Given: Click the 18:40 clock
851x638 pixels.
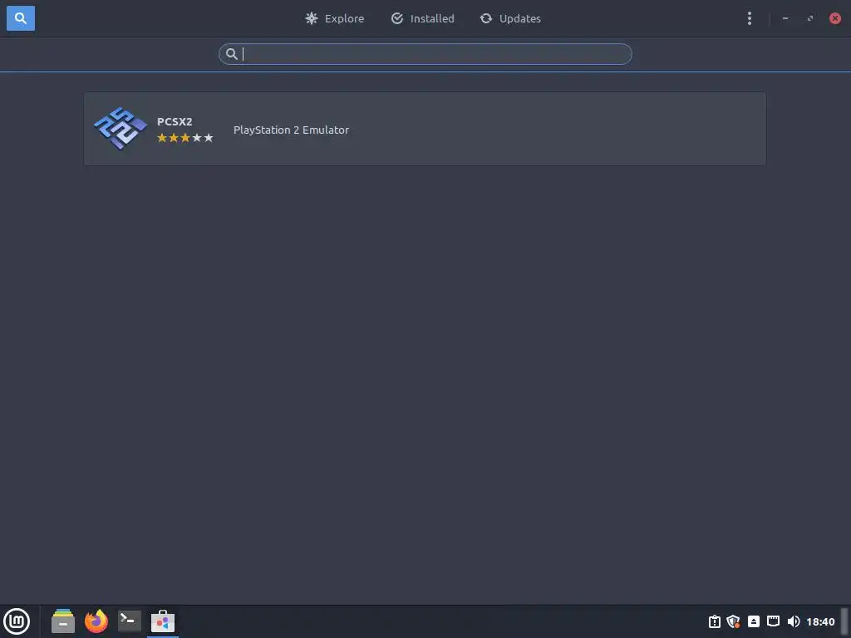Looking at the screenshot, I should coord(820,621).
